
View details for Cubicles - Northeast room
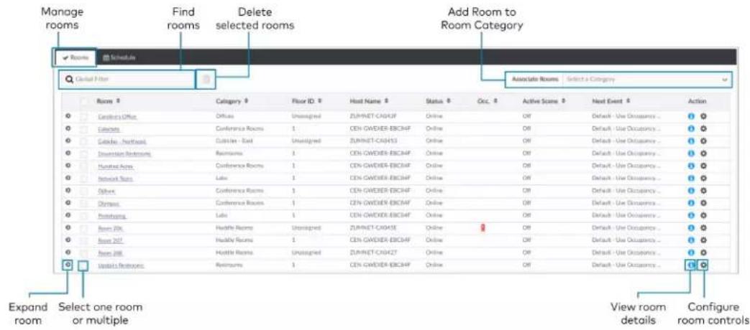[690, 141]
